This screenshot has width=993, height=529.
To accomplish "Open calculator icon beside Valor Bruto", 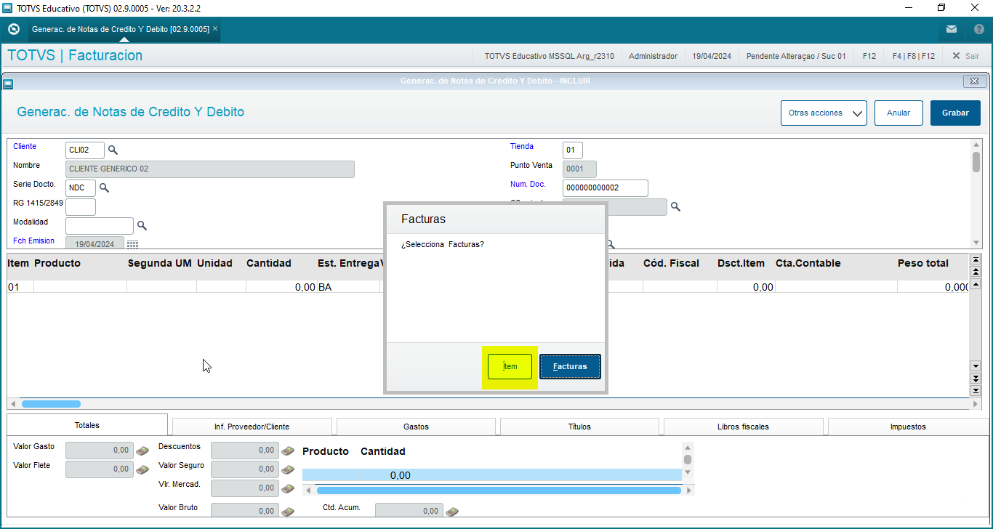I will click(x=288, y=512).
